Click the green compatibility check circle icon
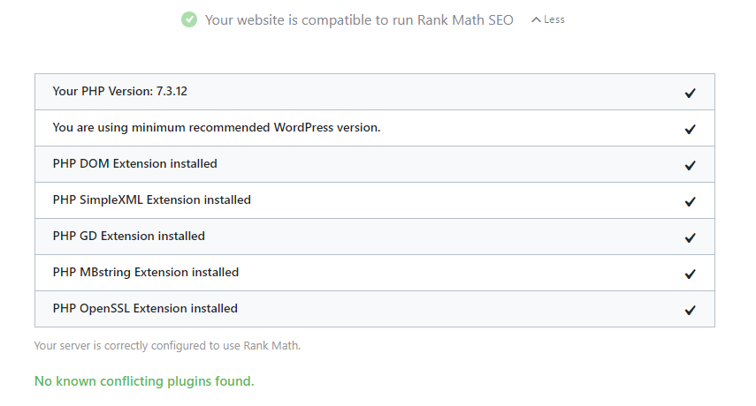756x406 pixels. [189, 19]
